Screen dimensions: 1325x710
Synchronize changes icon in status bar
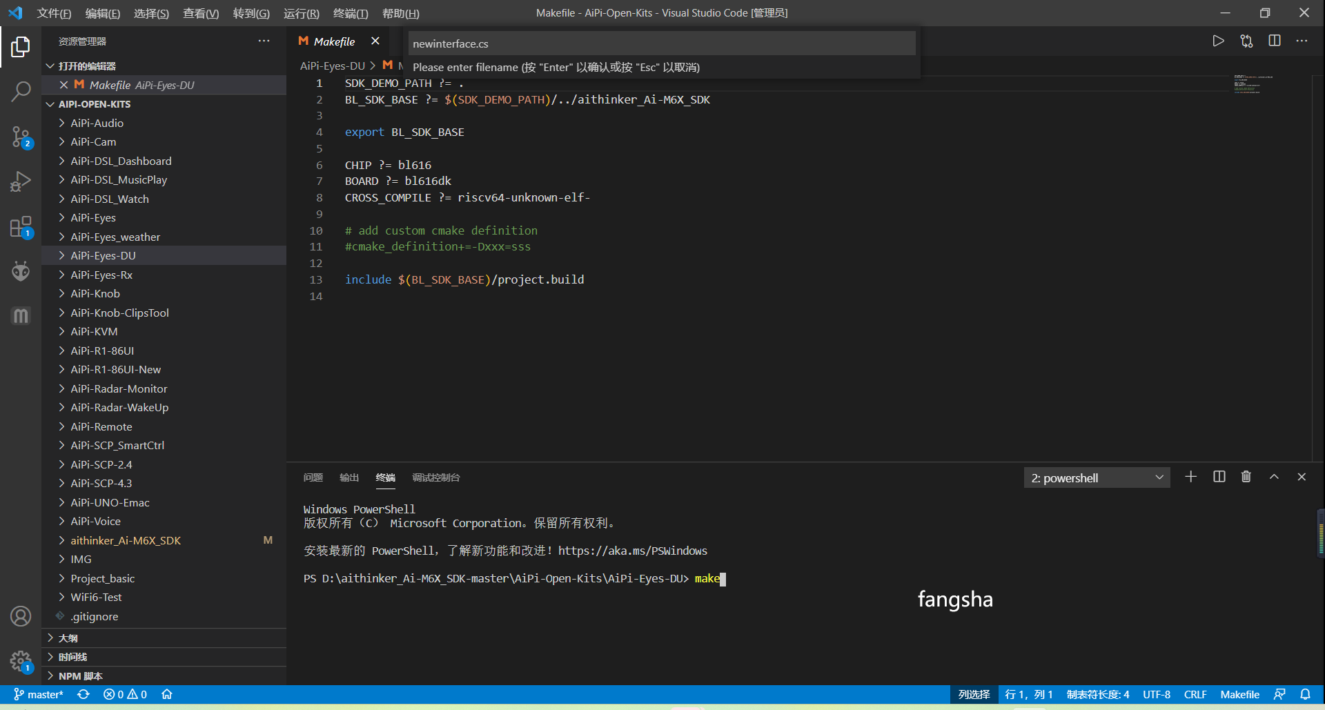click(84, 694)
